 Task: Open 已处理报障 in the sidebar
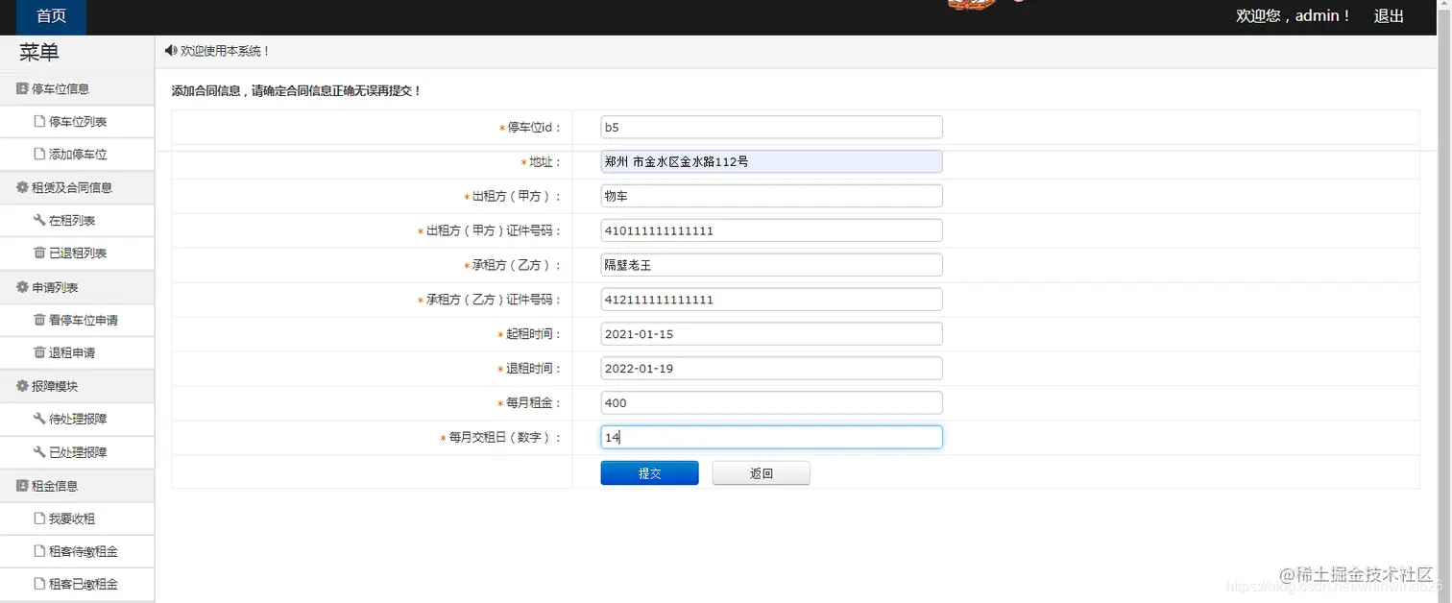coord(77,452)
